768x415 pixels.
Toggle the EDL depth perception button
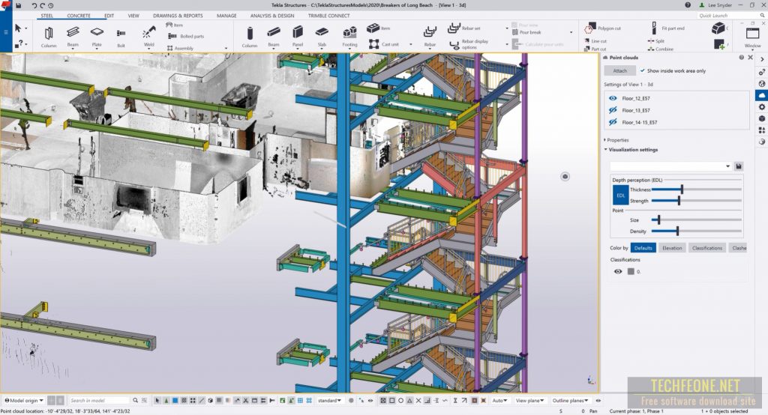[x=620, y=196]
